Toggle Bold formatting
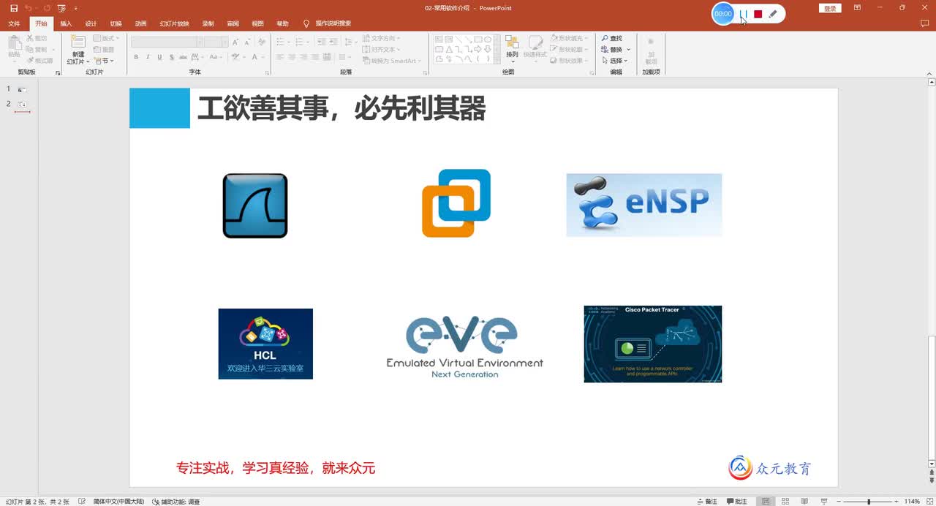The image size is (936, 506). 136,56
